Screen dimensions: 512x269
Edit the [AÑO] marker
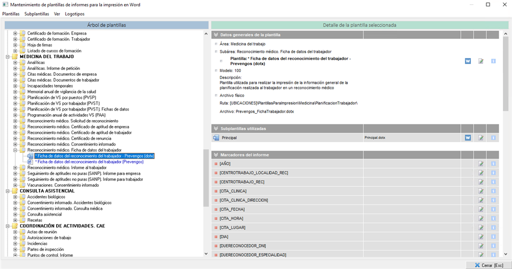click(481, 163)
